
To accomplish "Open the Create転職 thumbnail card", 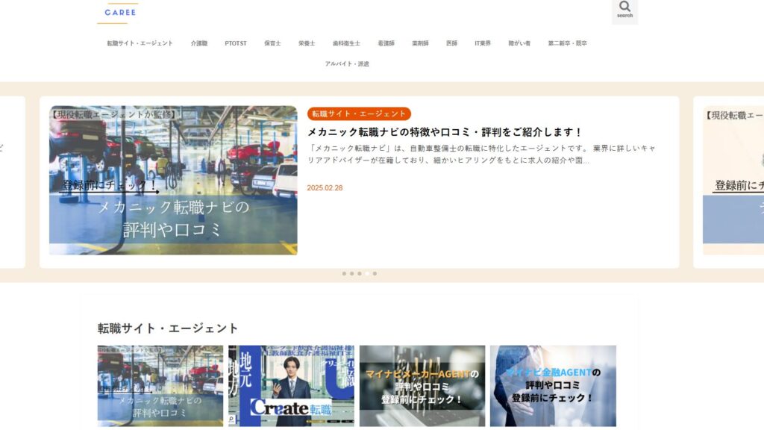I will point(292,386).
